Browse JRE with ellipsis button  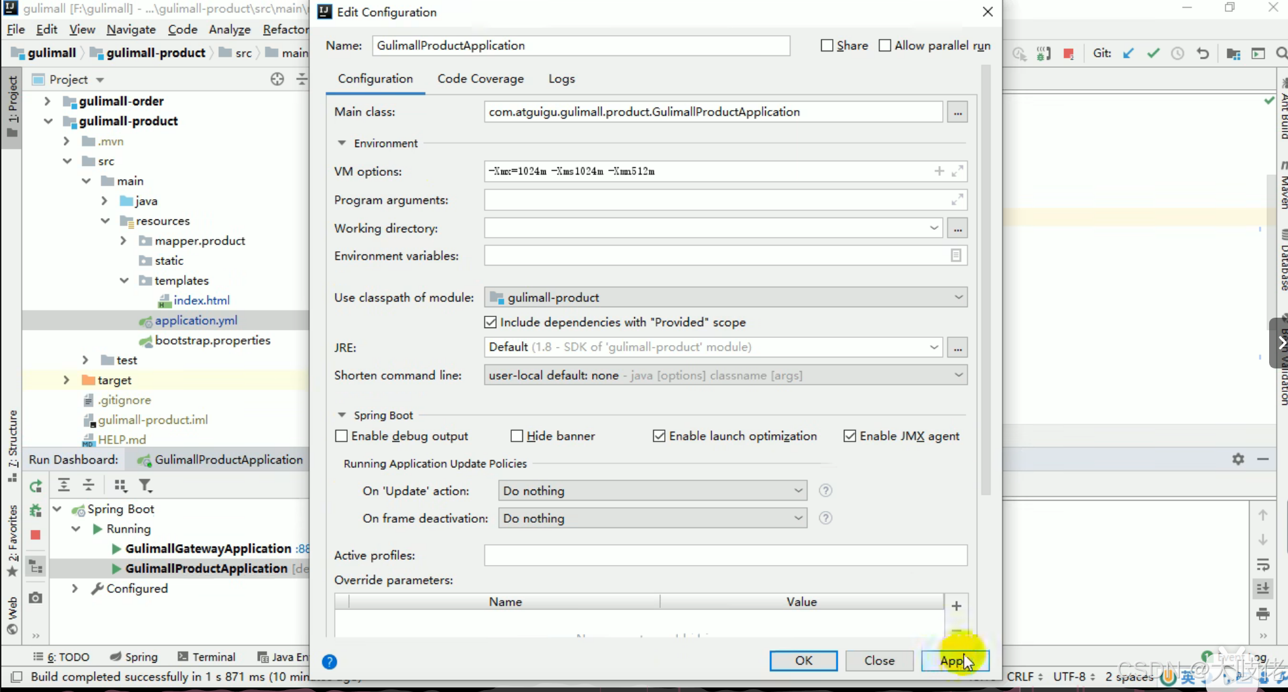point(957,347)
